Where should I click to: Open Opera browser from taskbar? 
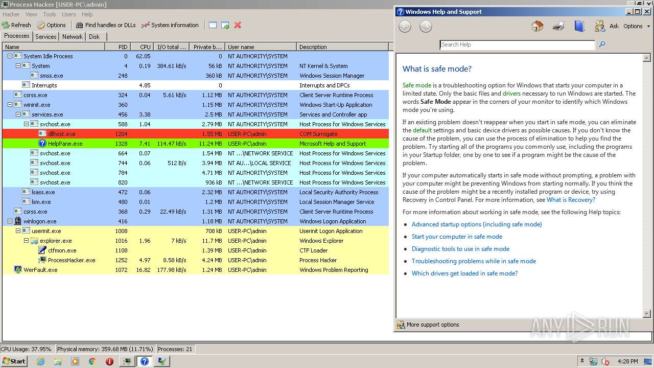click(x=109, y=361)
